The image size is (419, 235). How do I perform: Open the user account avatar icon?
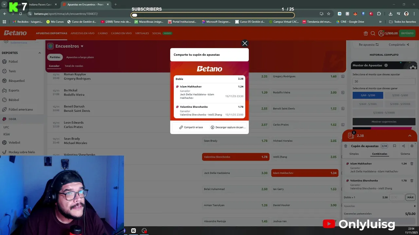381,33
